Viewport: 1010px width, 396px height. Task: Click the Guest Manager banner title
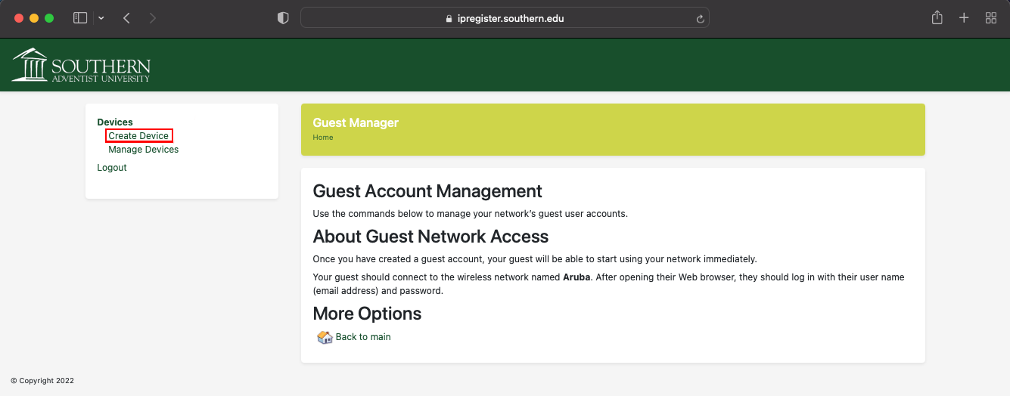tap(356, 122)
